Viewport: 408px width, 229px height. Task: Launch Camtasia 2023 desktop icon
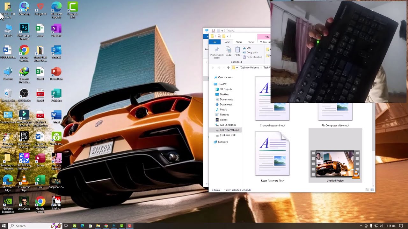click(72, 10)
